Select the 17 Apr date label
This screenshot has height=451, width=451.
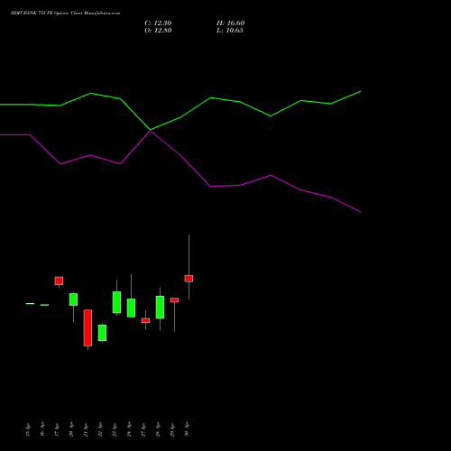pos(57,429)
